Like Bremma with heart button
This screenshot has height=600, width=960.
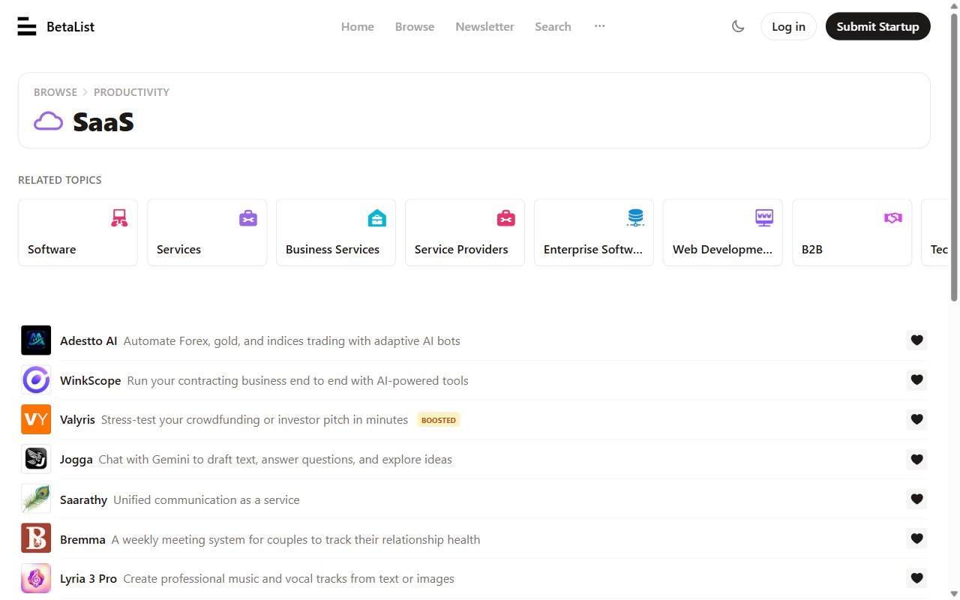point(916,538)
